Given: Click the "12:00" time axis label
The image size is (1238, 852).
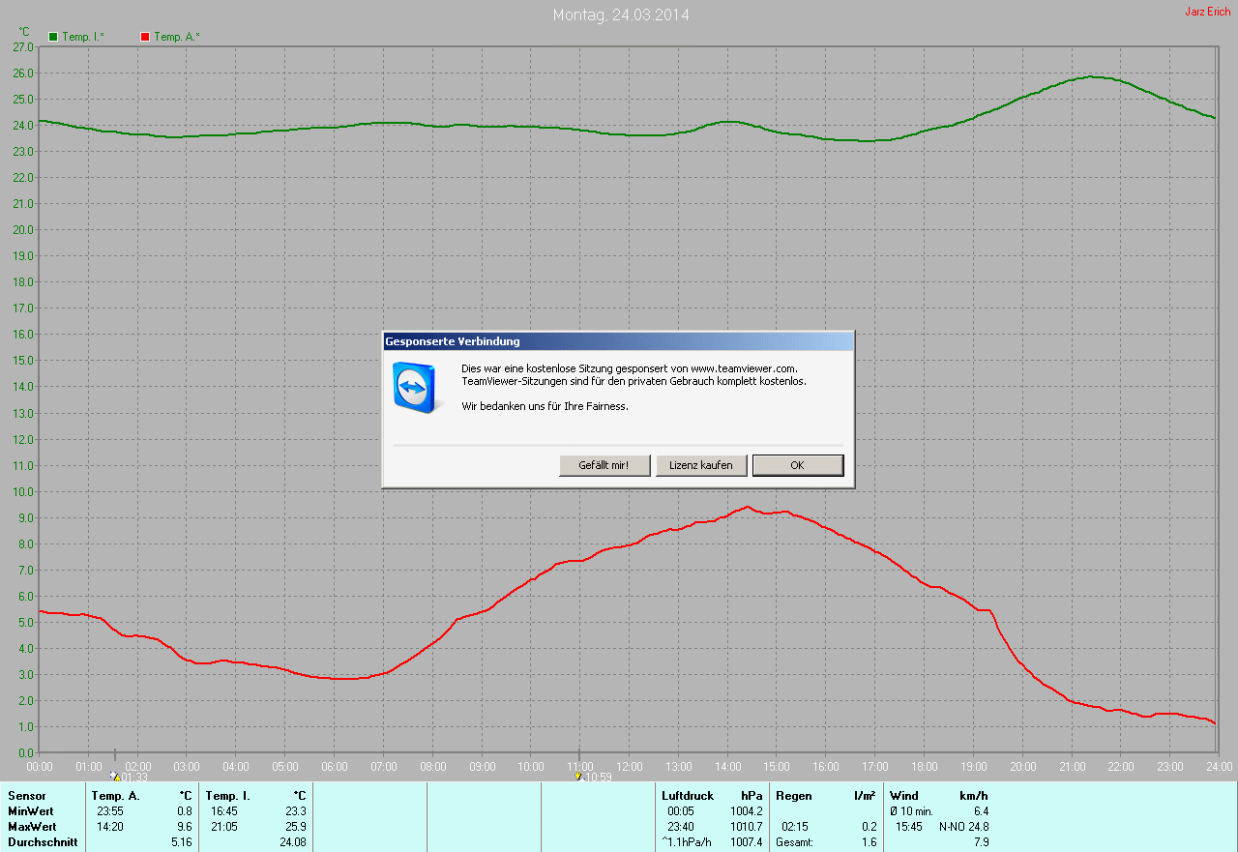Looking at the screenshot, I should tap(629, 767).
